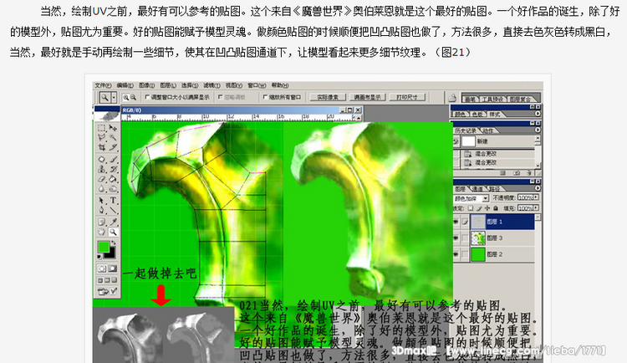
Task: Click the green foreground color swatch
Action: [103, 247]
